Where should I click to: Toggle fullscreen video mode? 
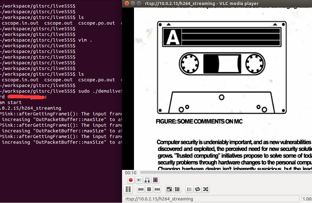169,189
